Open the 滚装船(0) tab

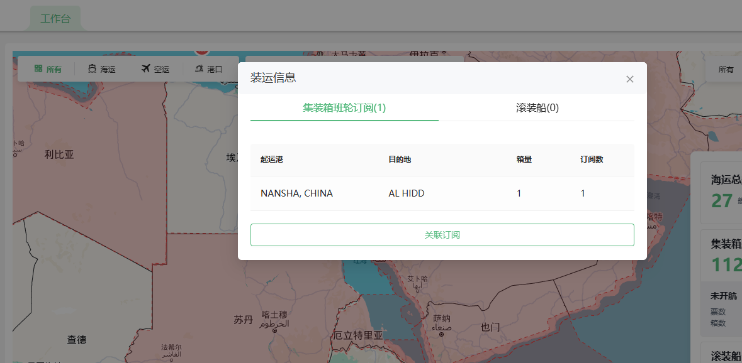537,108
